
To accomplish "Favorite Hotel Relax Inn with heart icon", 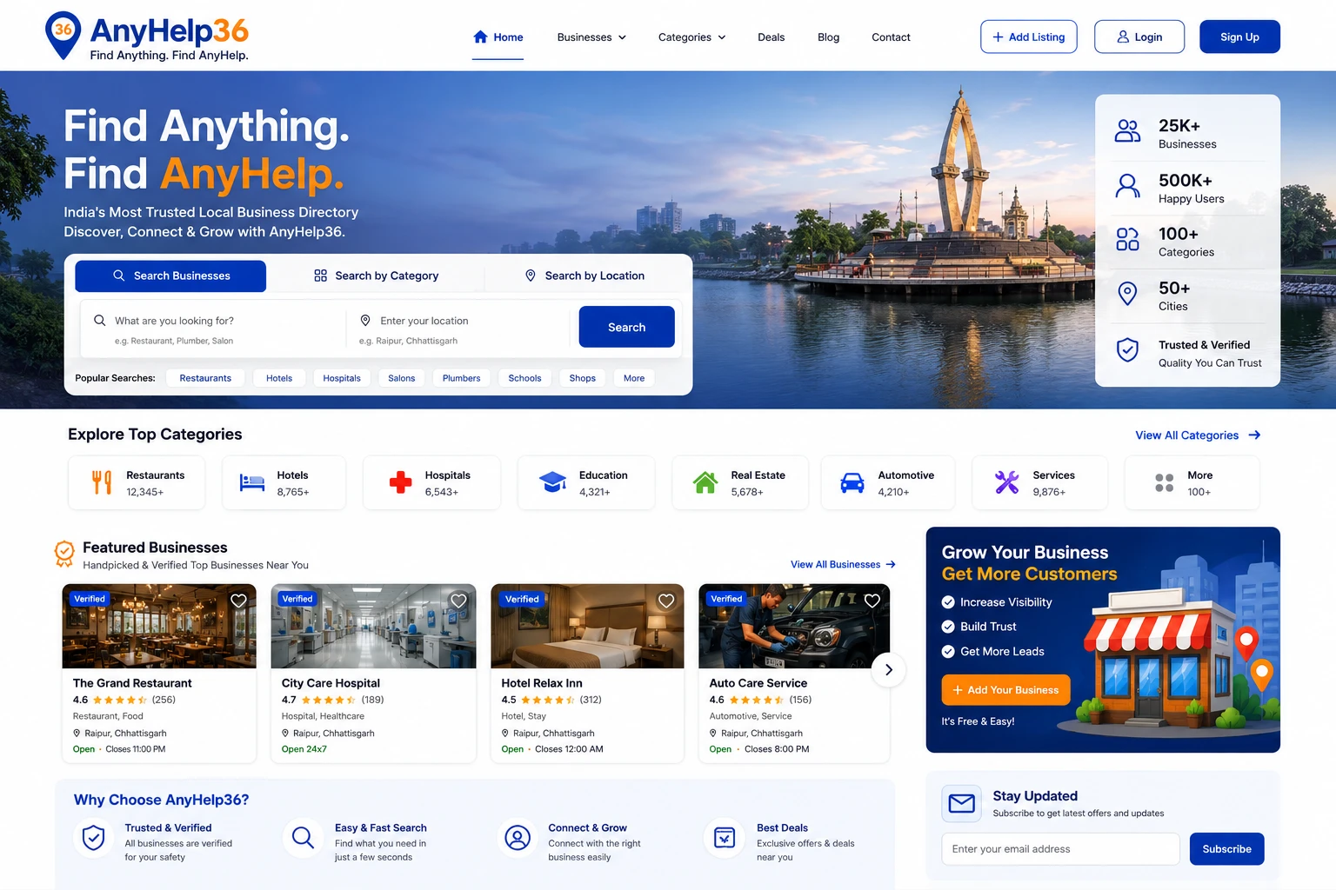I will [666, 601].
